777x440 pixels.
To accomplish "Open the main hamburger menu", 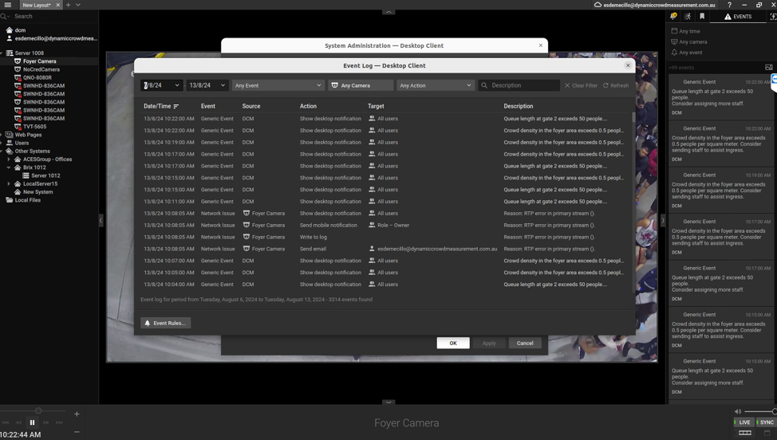I will [x=7, y=5].
